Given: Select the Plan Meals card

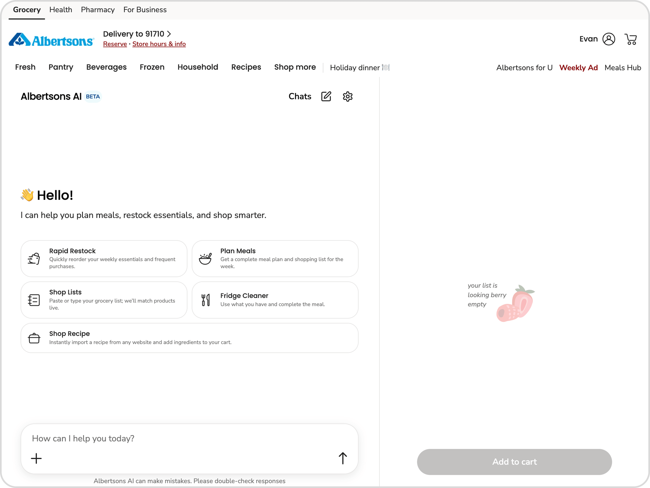Looking at the screenshot, I should pos(275,259).
